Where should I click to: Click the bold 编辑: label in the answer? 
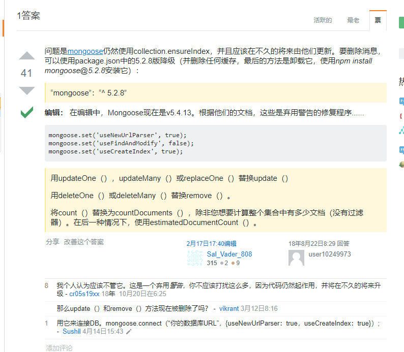[x=54, y=113]
